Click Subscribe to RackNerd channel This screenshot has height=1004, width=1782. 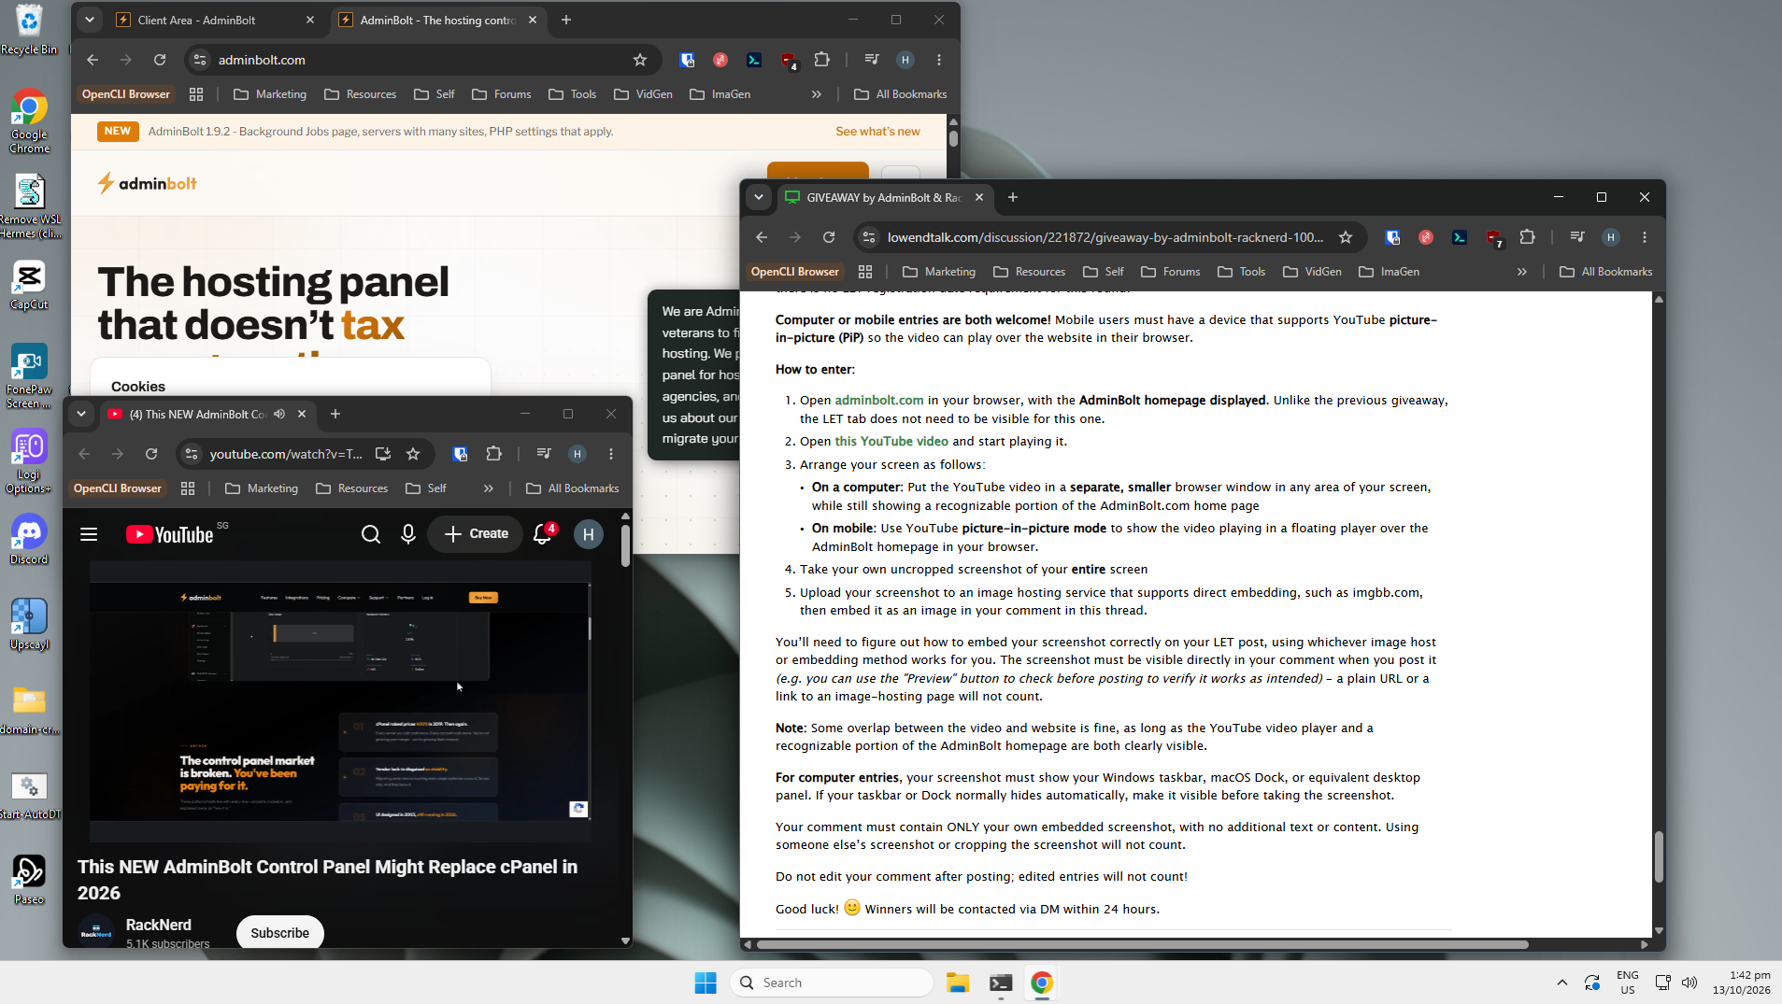coord(279,933)
